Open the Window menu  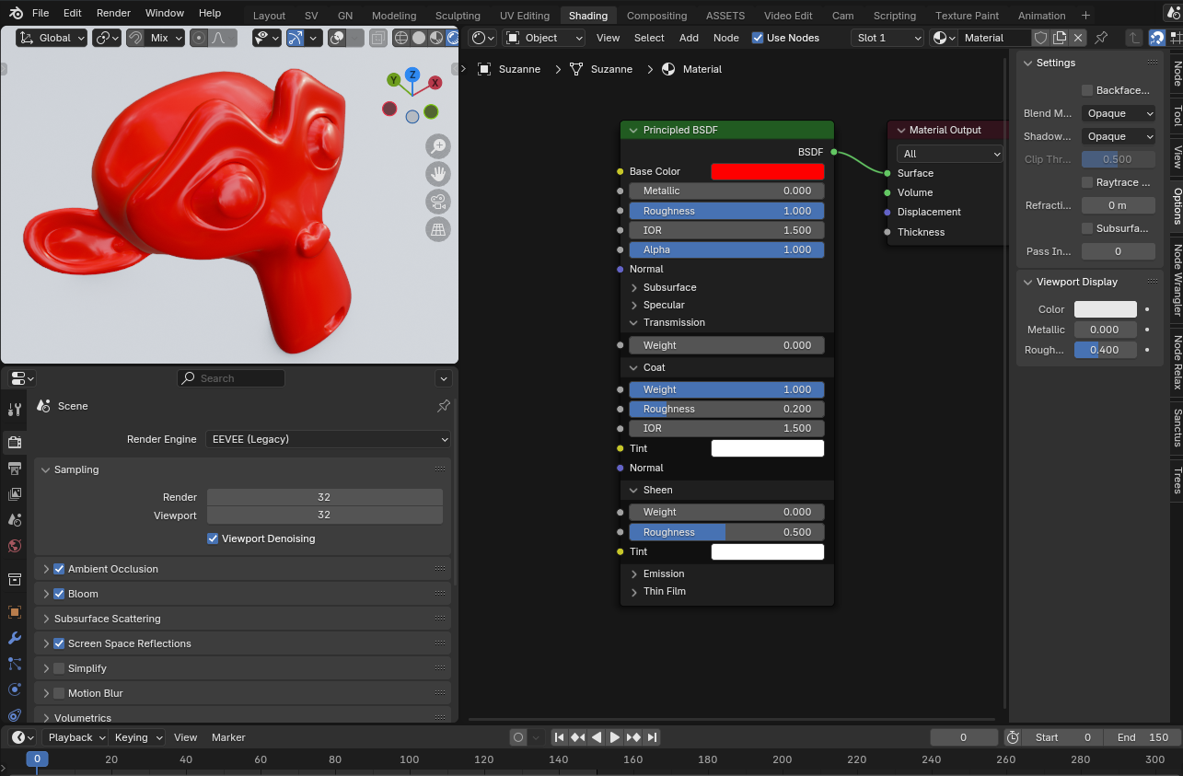(165, 13)
